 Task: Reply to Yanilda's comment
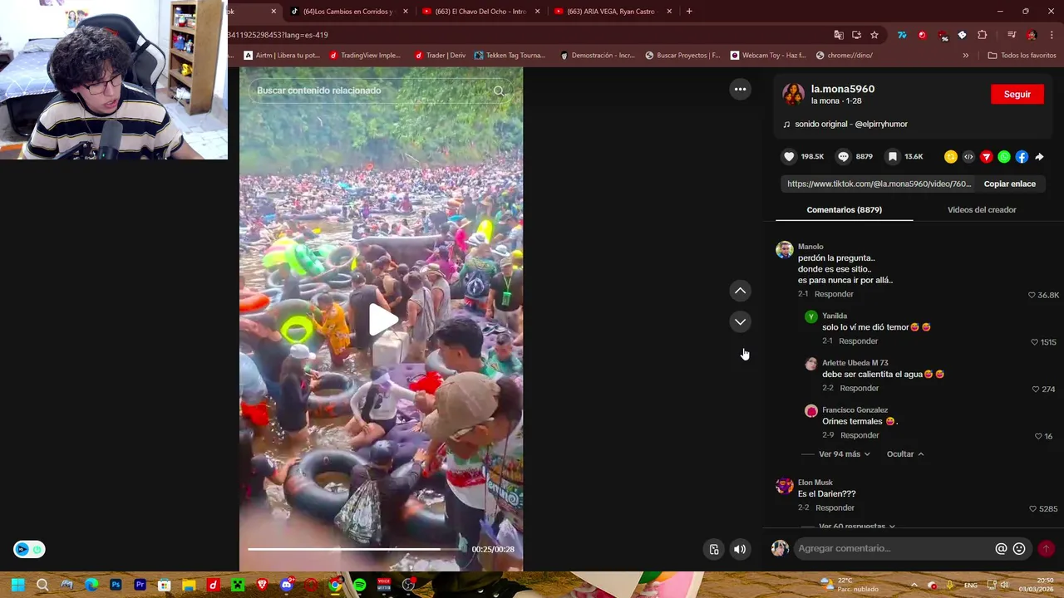pos(858,341)
